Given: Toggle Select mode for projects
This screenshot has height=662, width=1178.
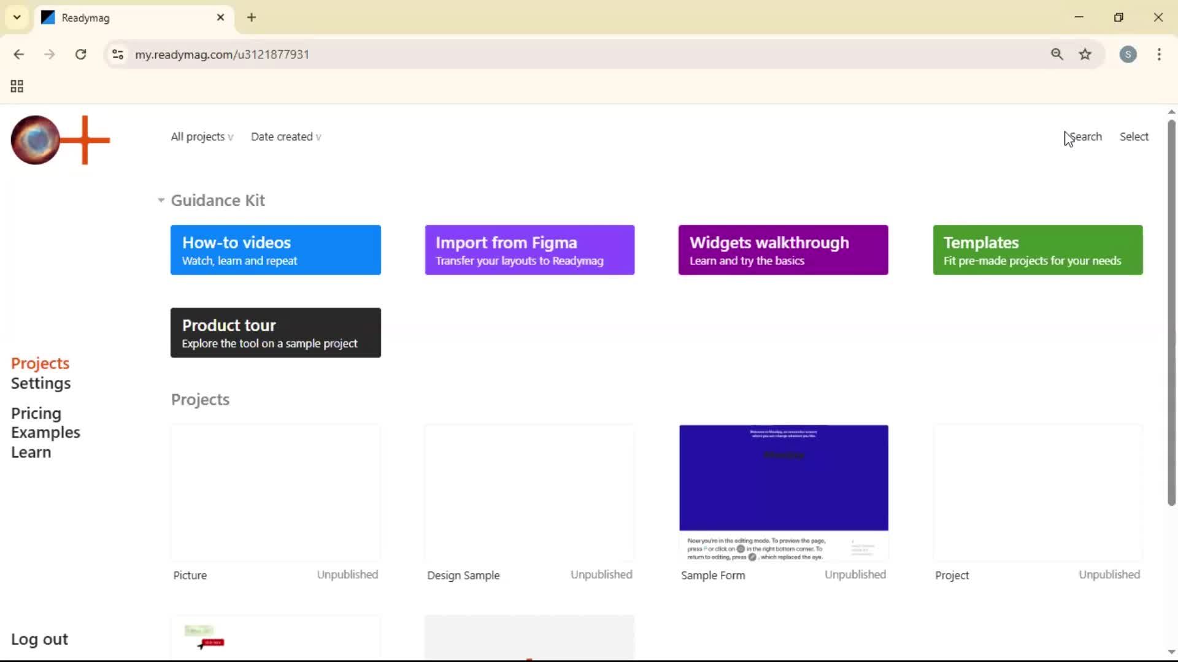Looking at the screenshot, I should point(1133,136).
